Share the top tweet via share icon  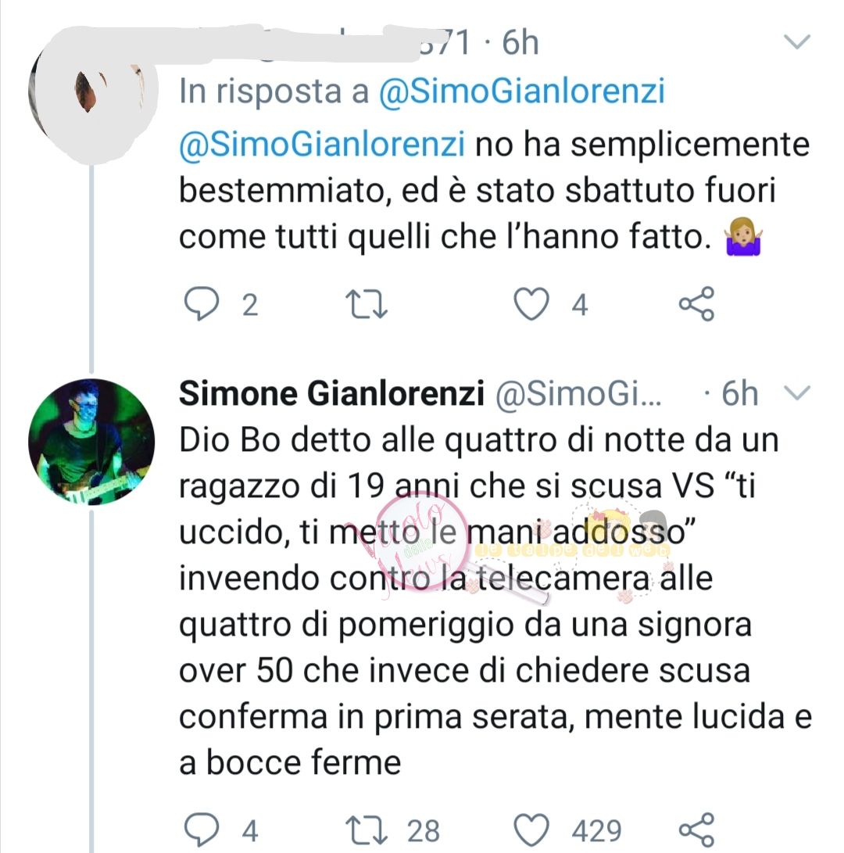[x=696, y=304]
